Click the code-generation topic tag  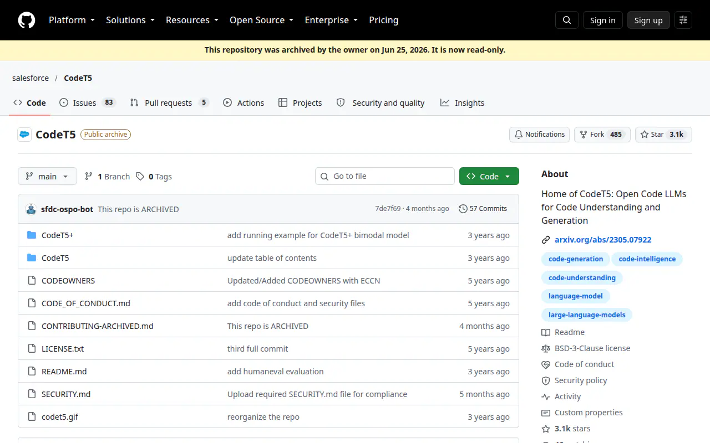(576, 259)
